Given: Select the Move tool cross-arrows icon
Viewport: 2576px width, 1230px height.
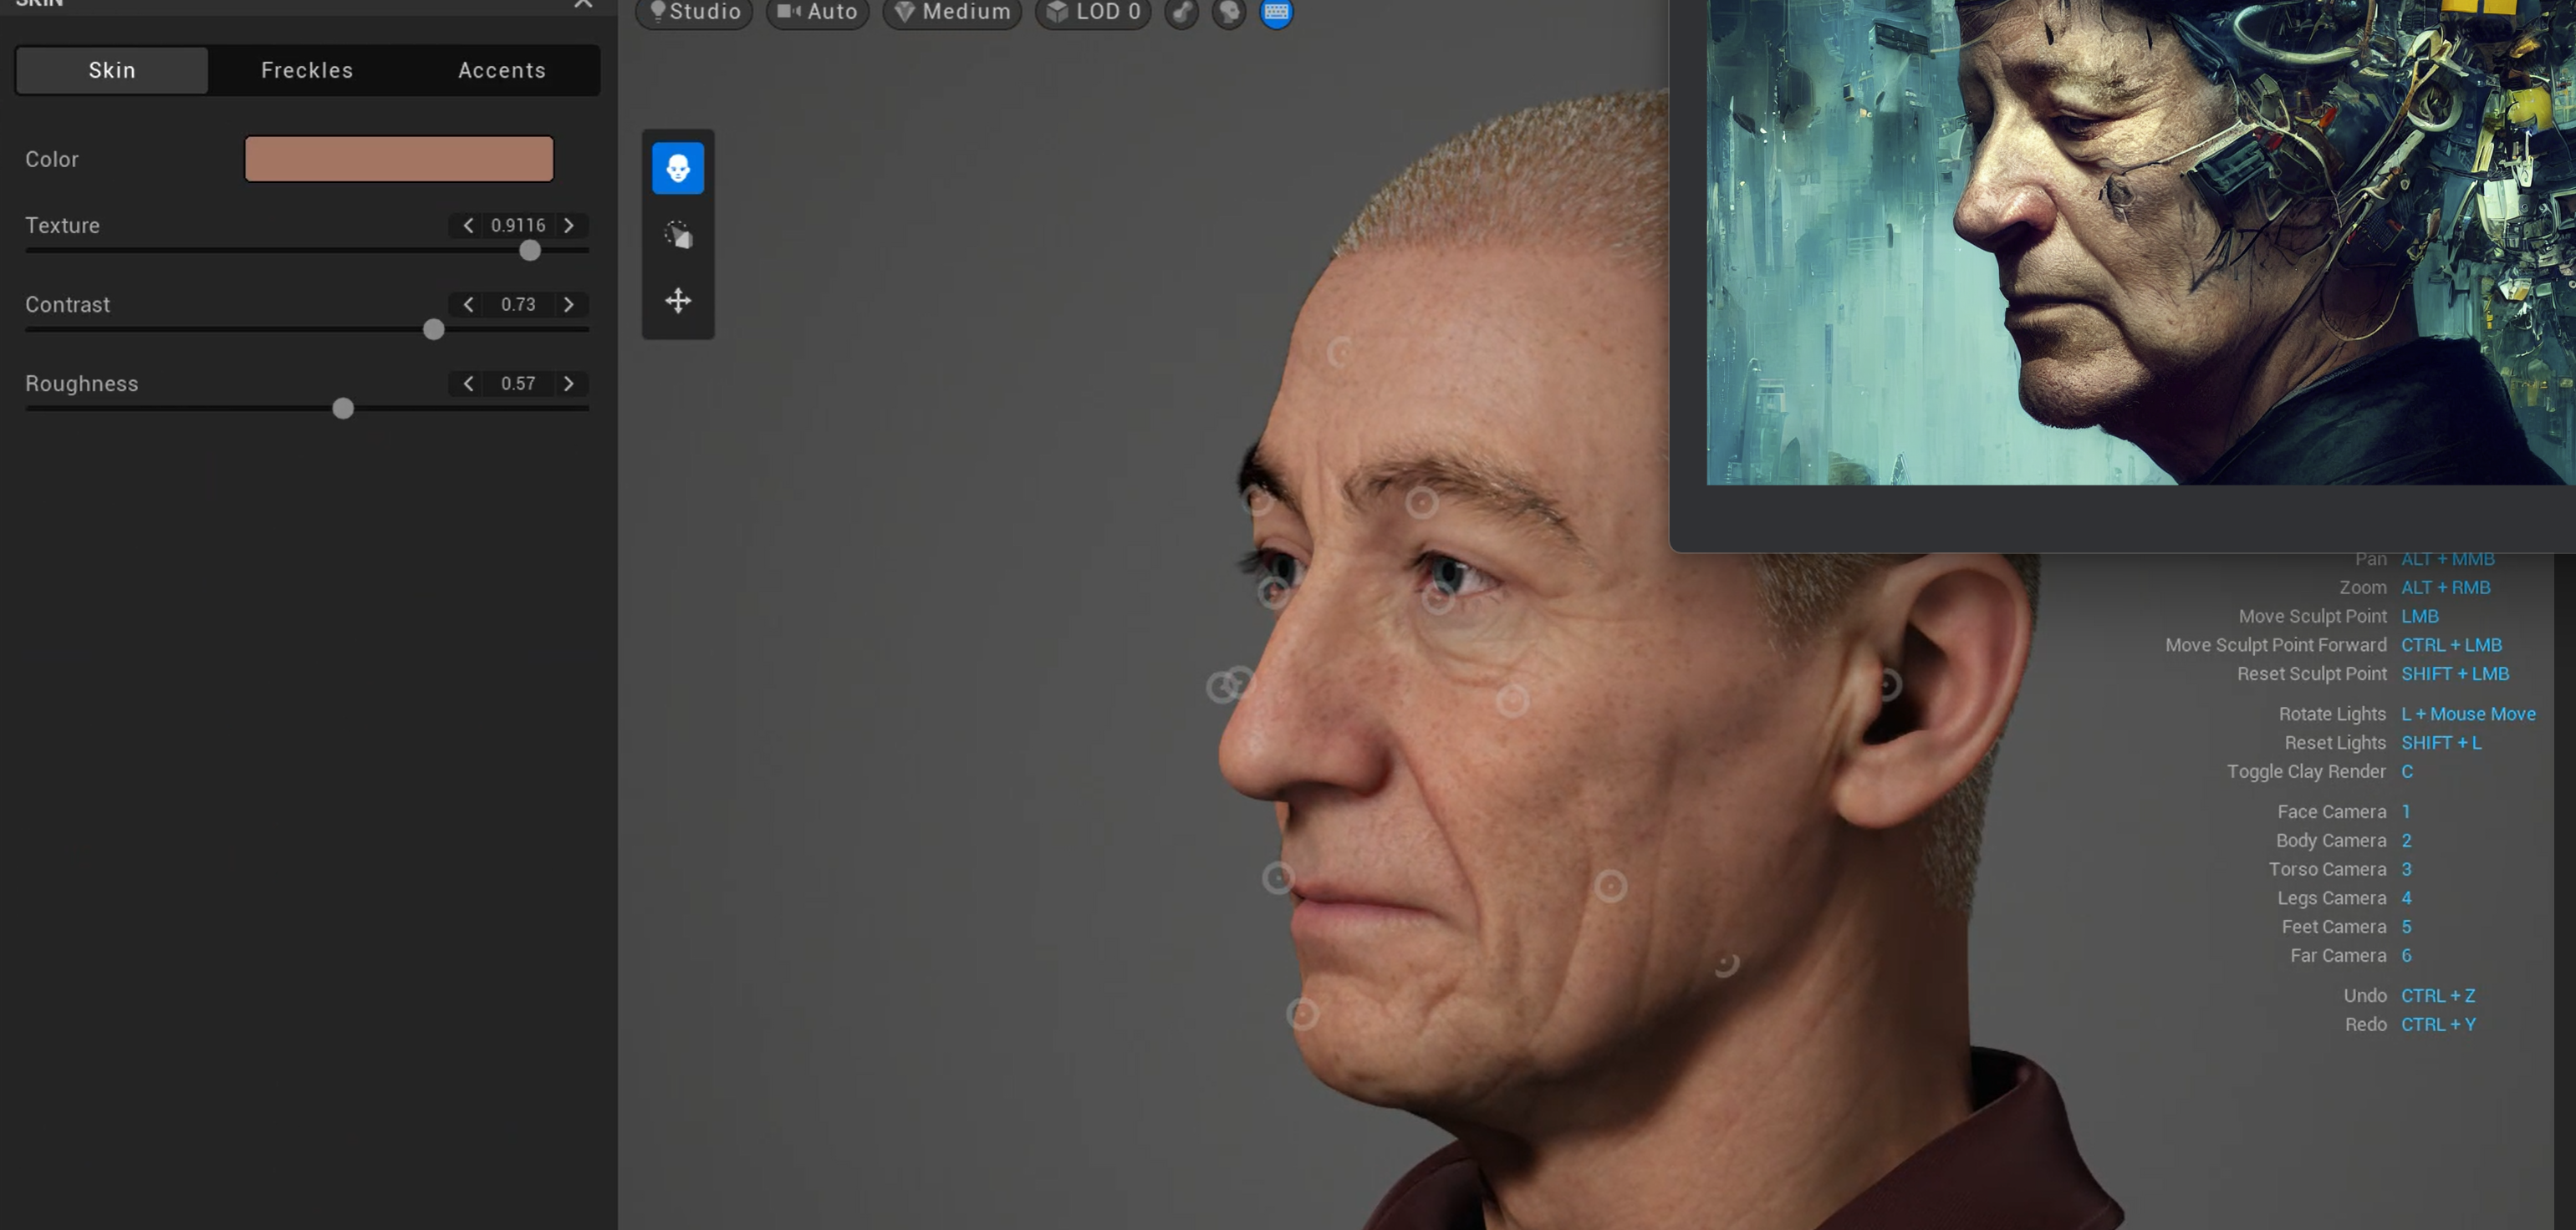Looking at the screenshot, I should (678, 301).
